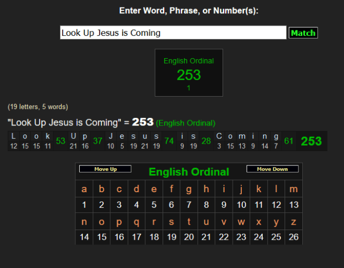The height and width of the screenshot is (268, 344).
Task: Click the Move Down button
Action: pos(272,169)
